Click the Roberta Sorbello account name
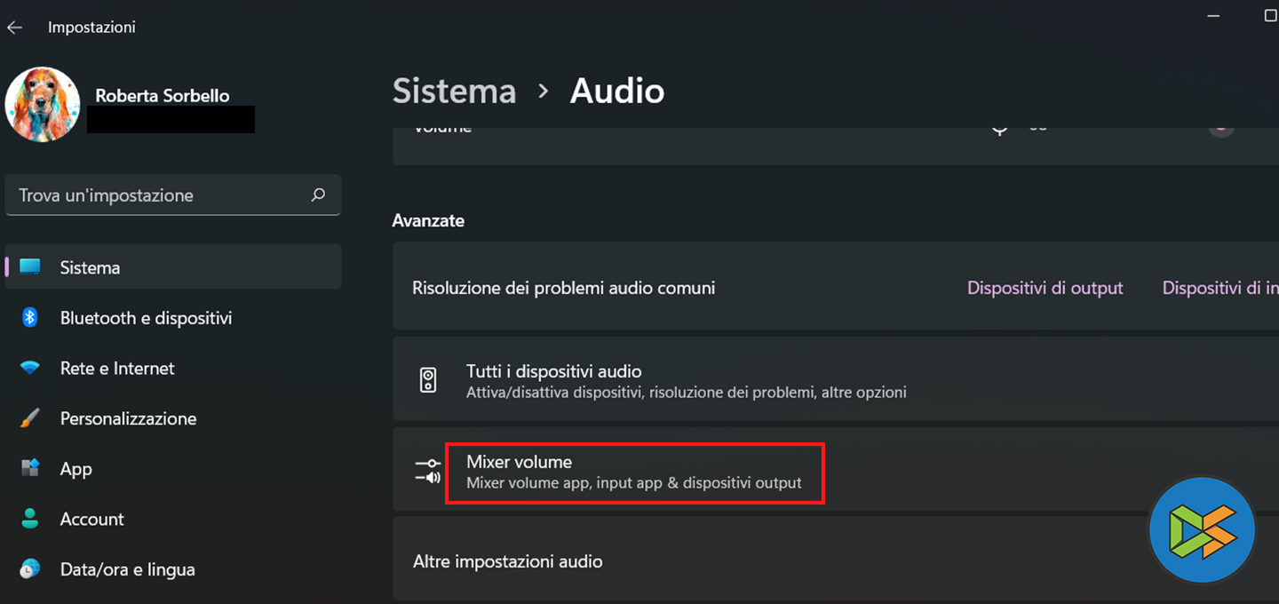The image size is (1279, 604). [163, 96]
